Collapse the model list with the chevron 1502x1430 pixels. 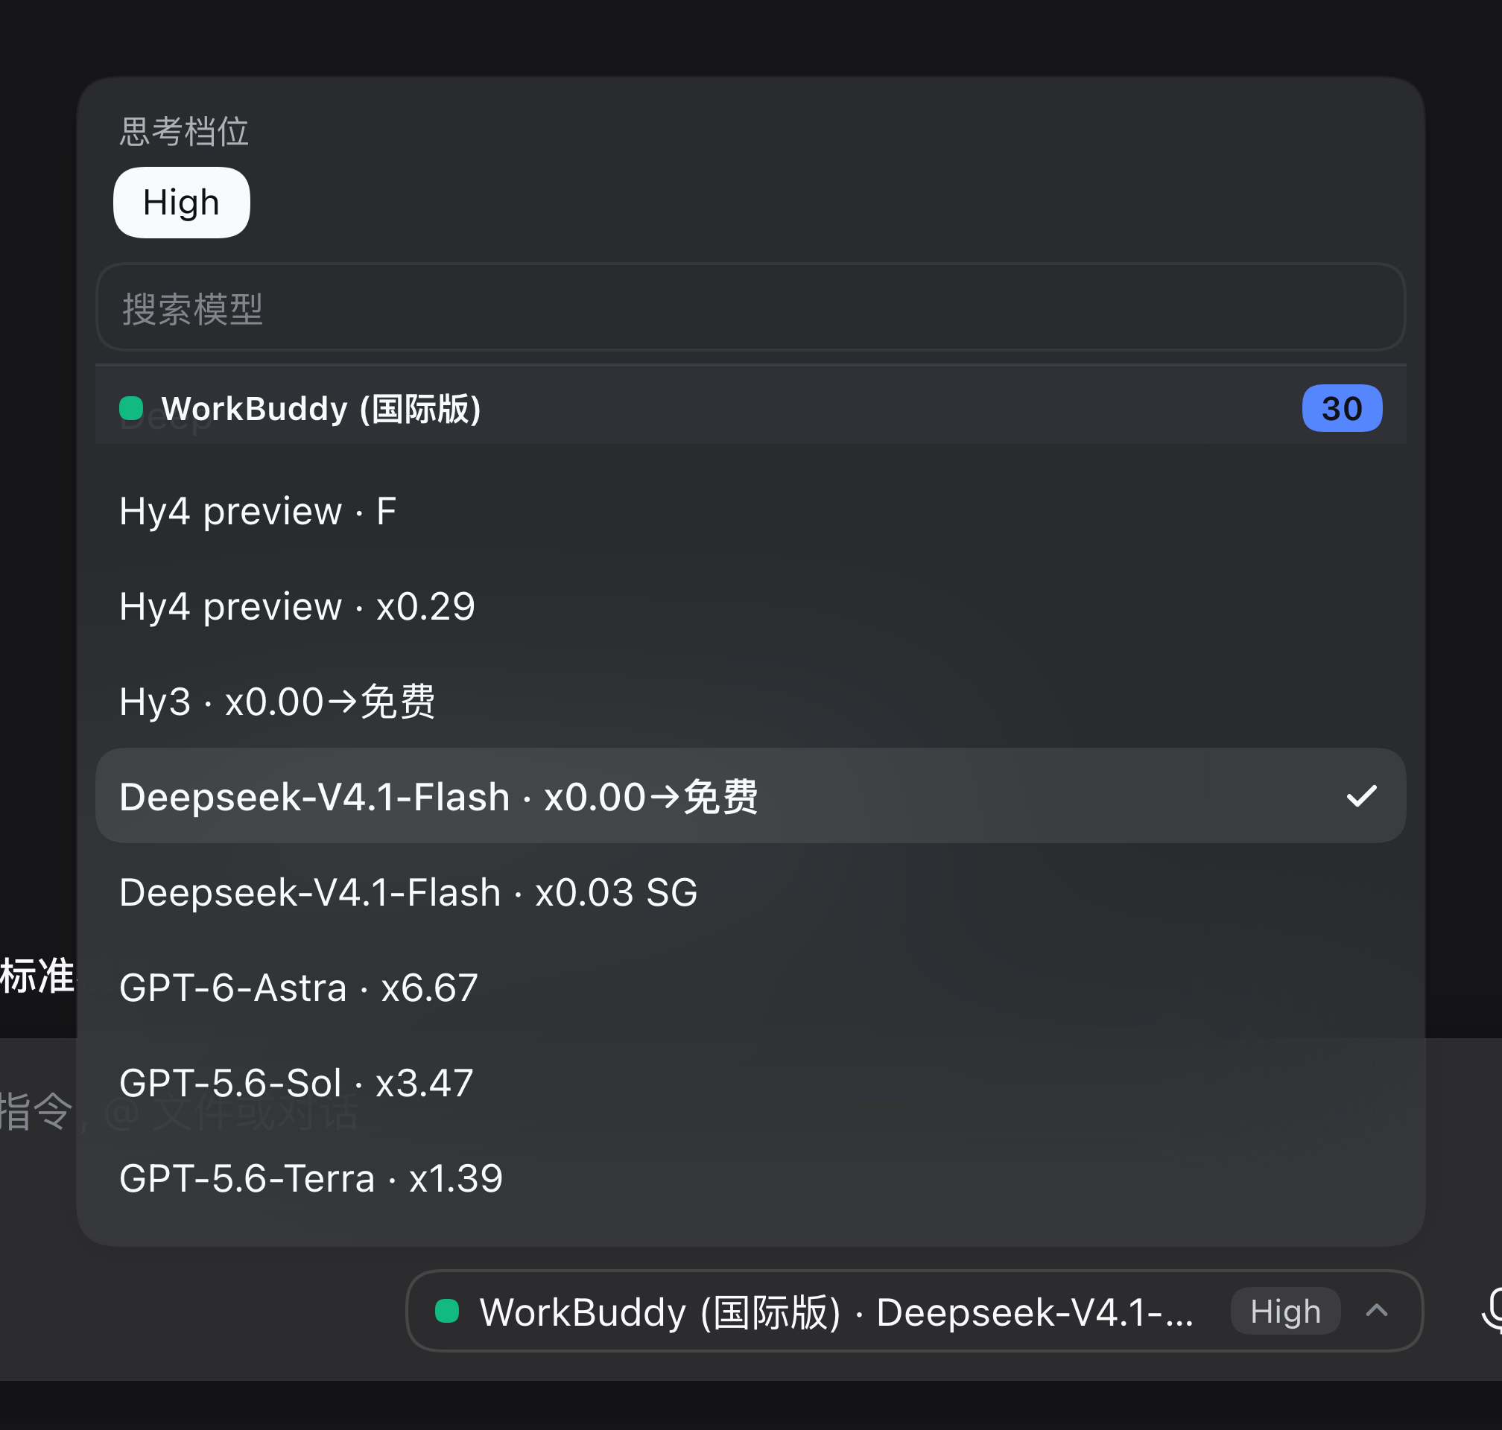[x=1376, y=1311]
